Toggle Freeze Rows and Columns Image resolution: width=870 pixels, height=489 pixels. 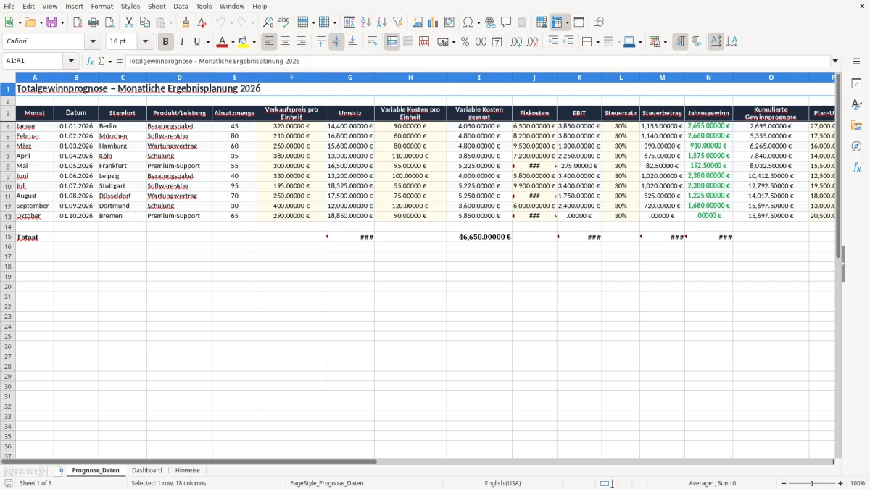pos(557,22)
